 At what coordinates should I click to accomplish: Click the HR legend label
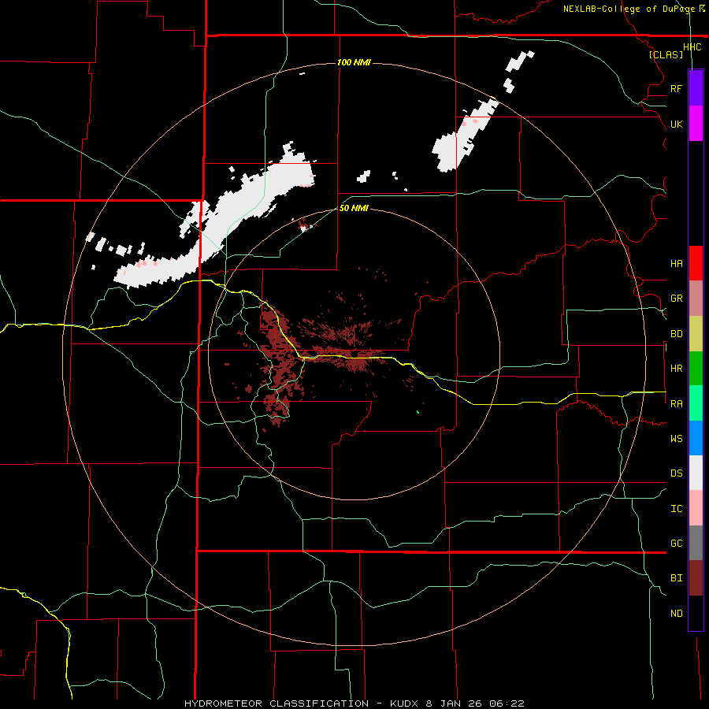pyautogui.click(x=676, y=369)
